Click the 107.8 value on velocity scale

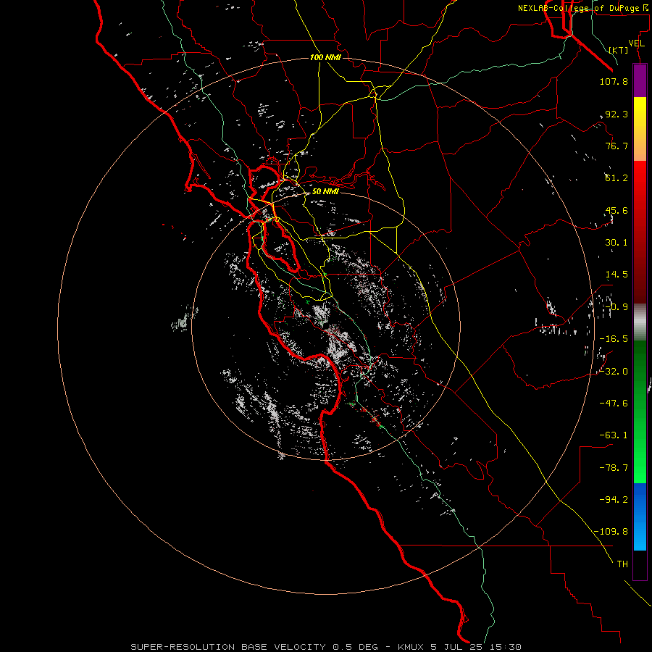[614, 81]
